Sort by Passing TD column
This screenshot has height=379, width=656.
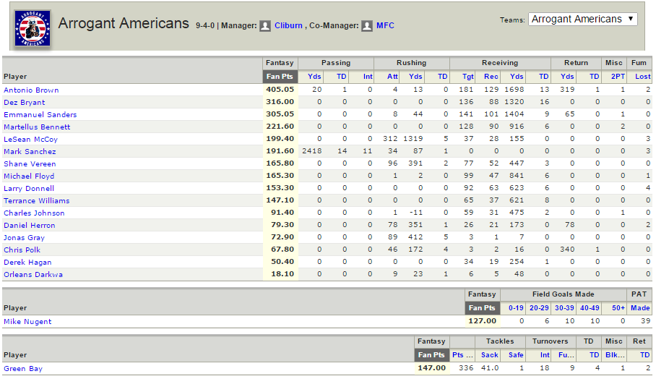pos(342,77)
